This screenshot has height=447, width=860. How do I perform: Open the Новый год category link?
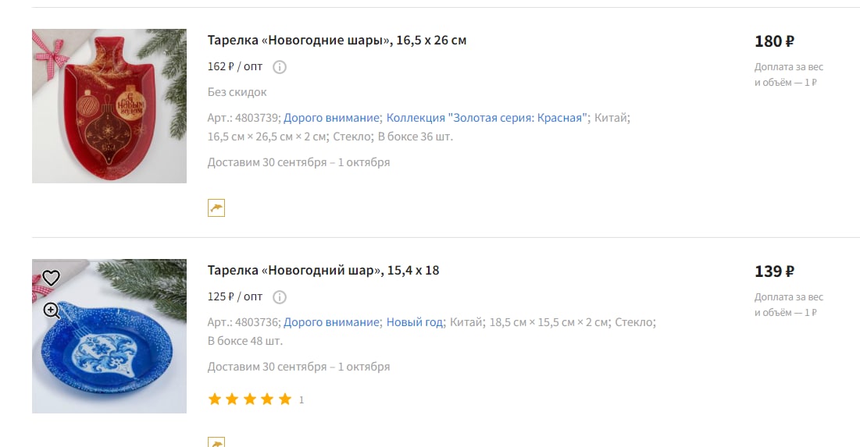click(x=415, y=322)
